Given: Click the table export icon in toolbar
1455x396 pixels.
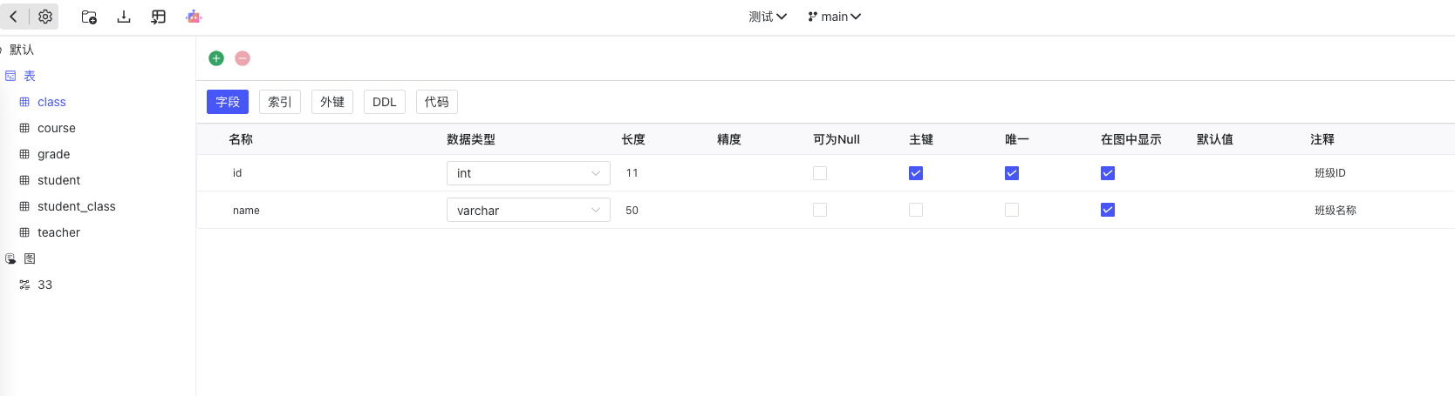Looking at the screenshot, I should (158, 17).
